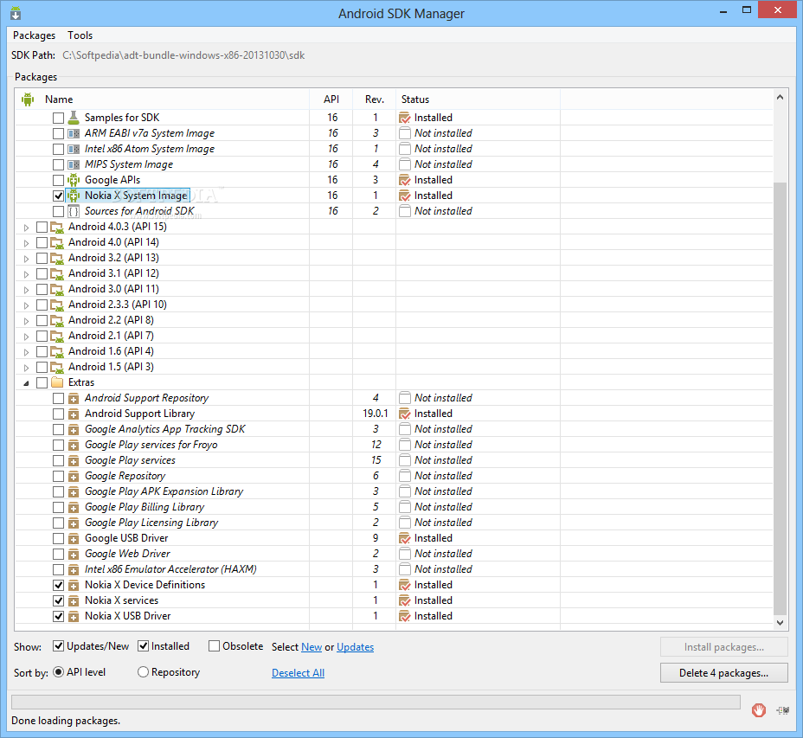Click the red stop hand icon

tap(759, 709)
